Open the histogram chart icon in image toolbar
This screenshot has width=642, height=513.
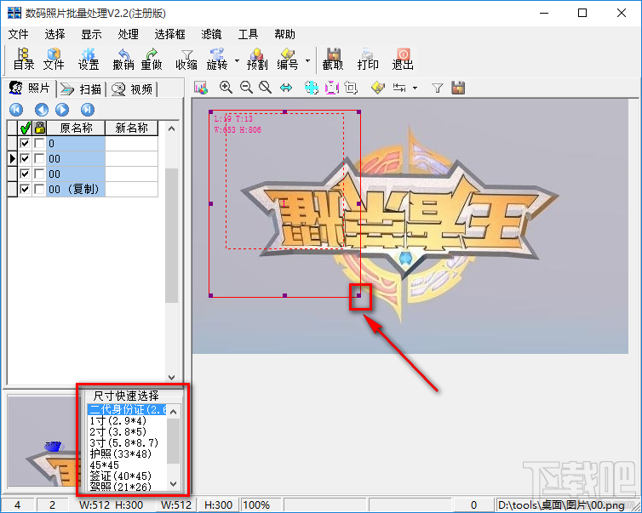(201, 88)
